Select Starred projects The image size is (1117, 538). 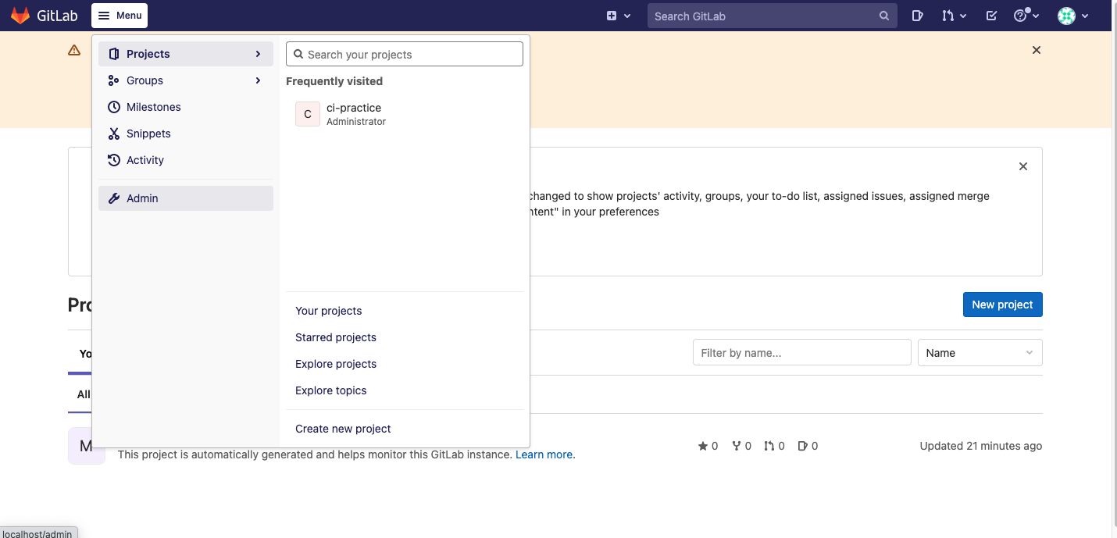point(335,337)
